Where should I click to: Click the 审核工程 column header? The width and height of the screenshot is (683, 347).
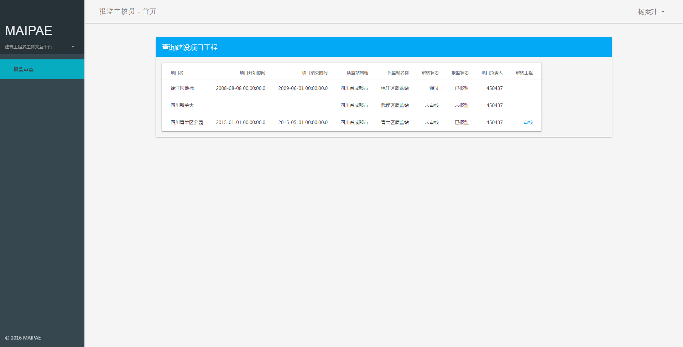pos(524,73)
